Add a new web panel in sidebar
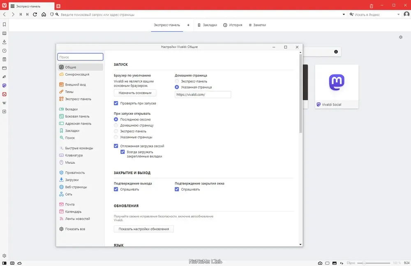 pyautogui.click(x=4, y=111)
